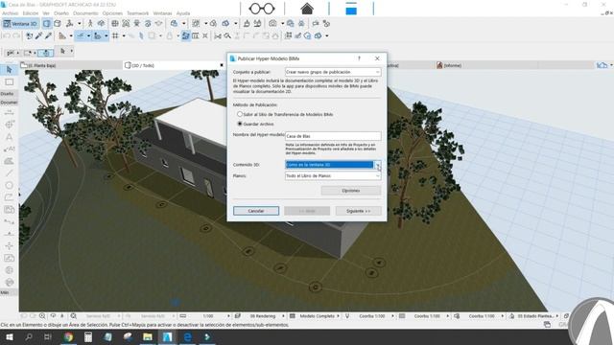Select the Fill tool in the toolbox
Viewport: 614px width, 345px height.
tap(9, 161)
